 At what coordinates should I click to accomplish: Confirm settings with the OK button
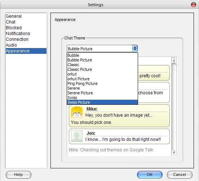pyautogui.click(x=150, y=174)
